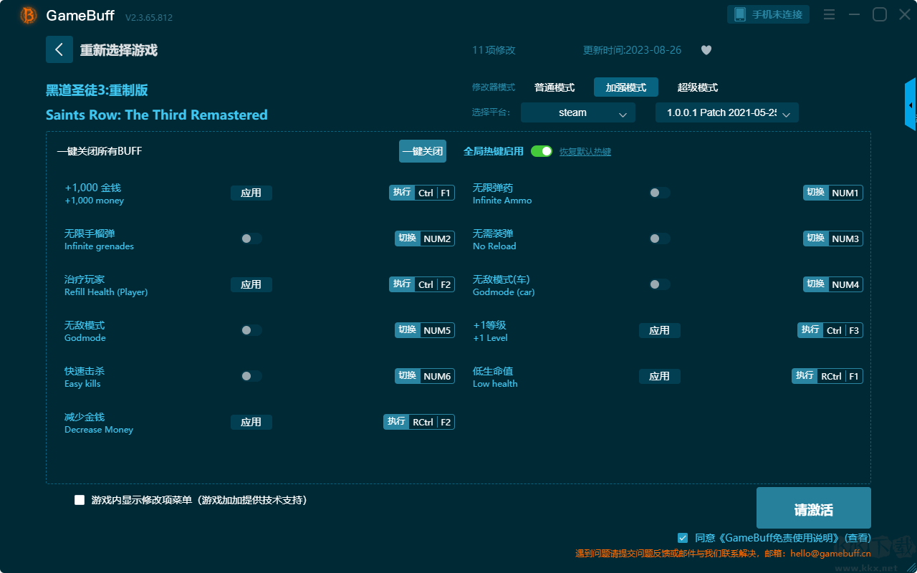Apply Refill Health (Player)

[251, 284]
